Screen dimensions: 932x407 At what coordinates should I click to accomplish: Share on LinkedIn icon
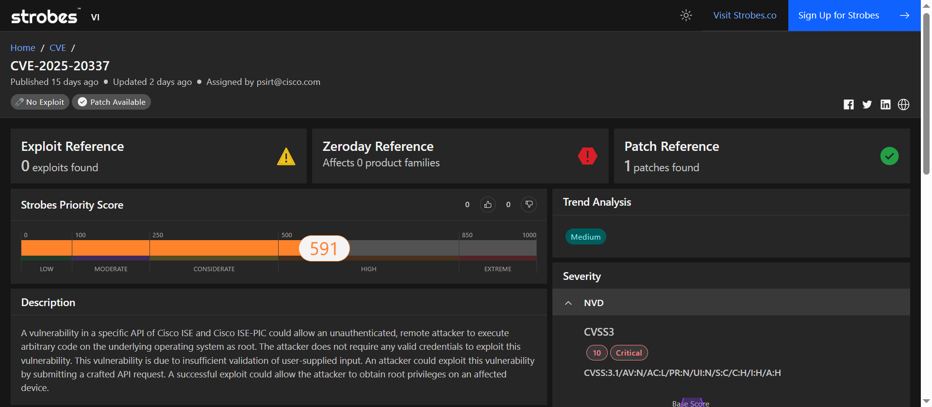[x=885, y=104]
